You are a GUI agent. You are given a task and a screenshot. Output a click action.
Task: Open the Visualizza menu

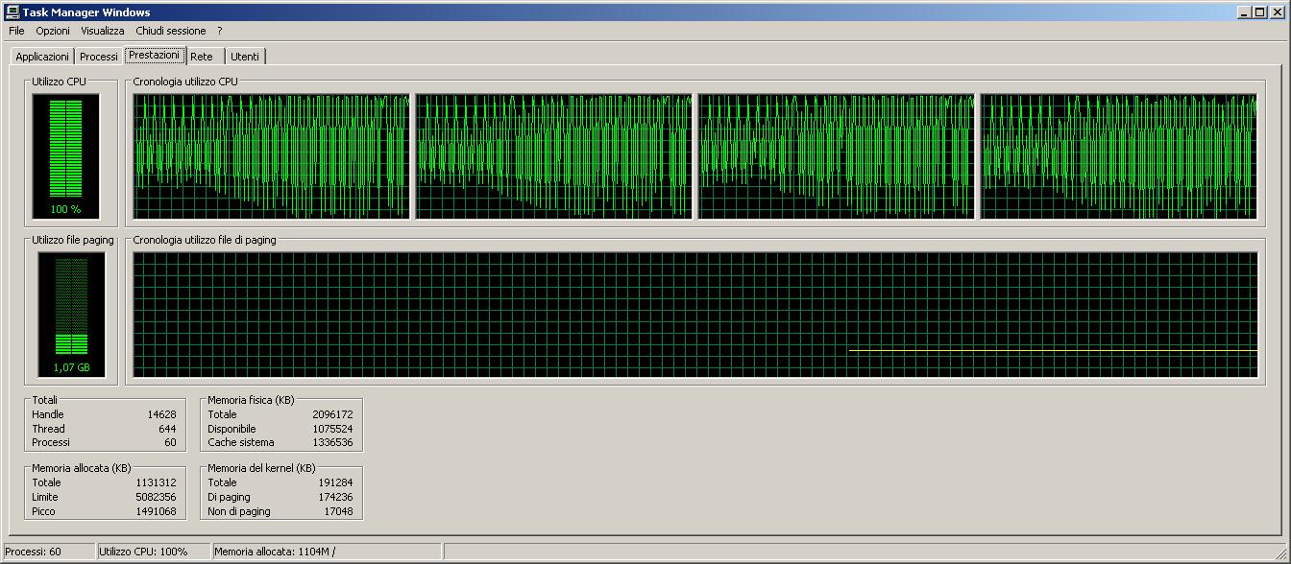102,30
